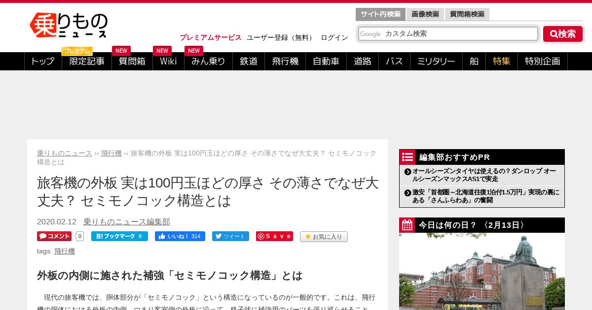
Task: Select the 画像検索 search tab
Action: (x=425, y=14)
